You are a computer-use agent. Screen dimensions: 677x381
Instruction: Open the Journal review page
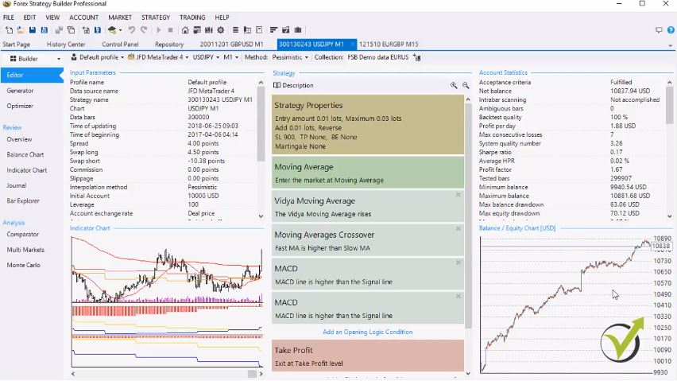pyautogui.click(x=17, y=186)
